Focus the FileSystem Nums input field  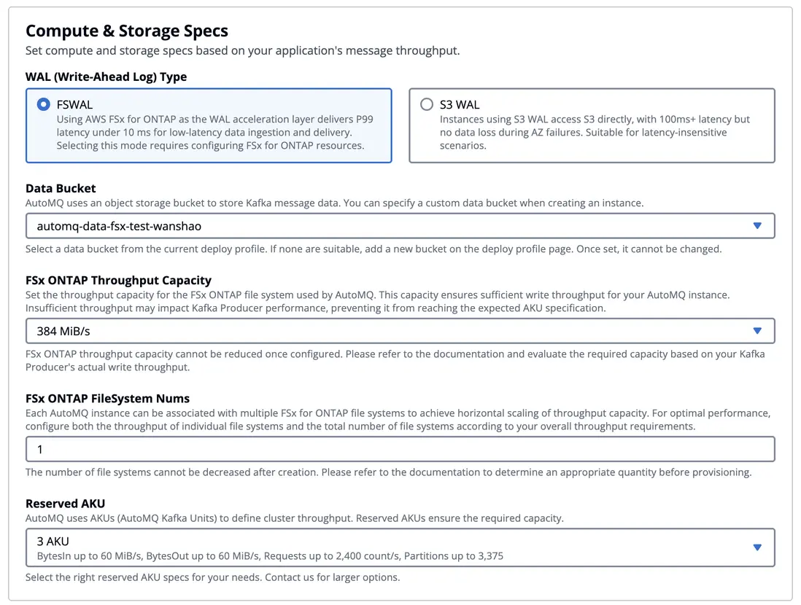tap(400, 449)
